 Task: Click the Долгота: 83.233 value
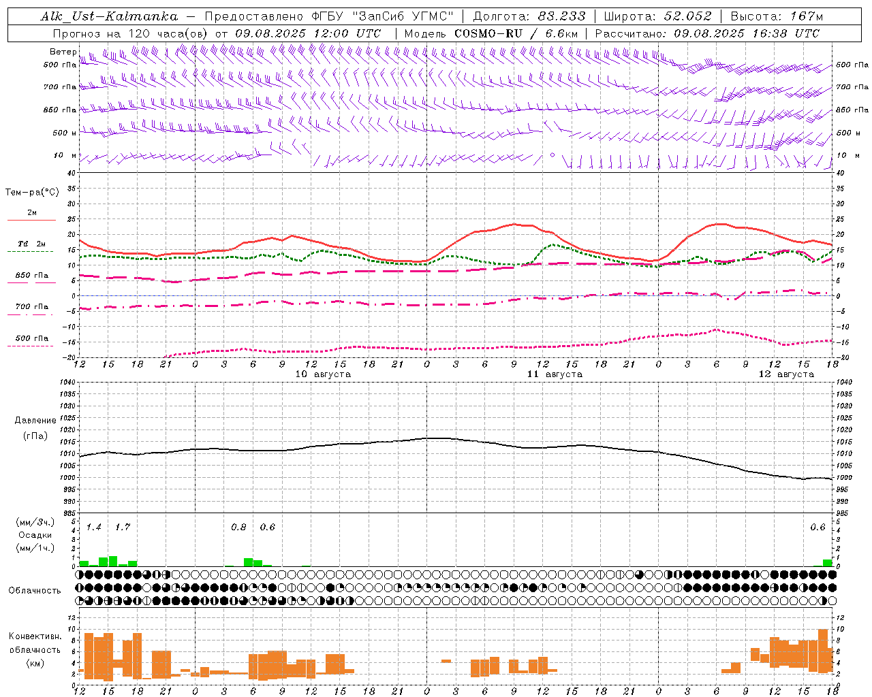(x=529, y=16)
